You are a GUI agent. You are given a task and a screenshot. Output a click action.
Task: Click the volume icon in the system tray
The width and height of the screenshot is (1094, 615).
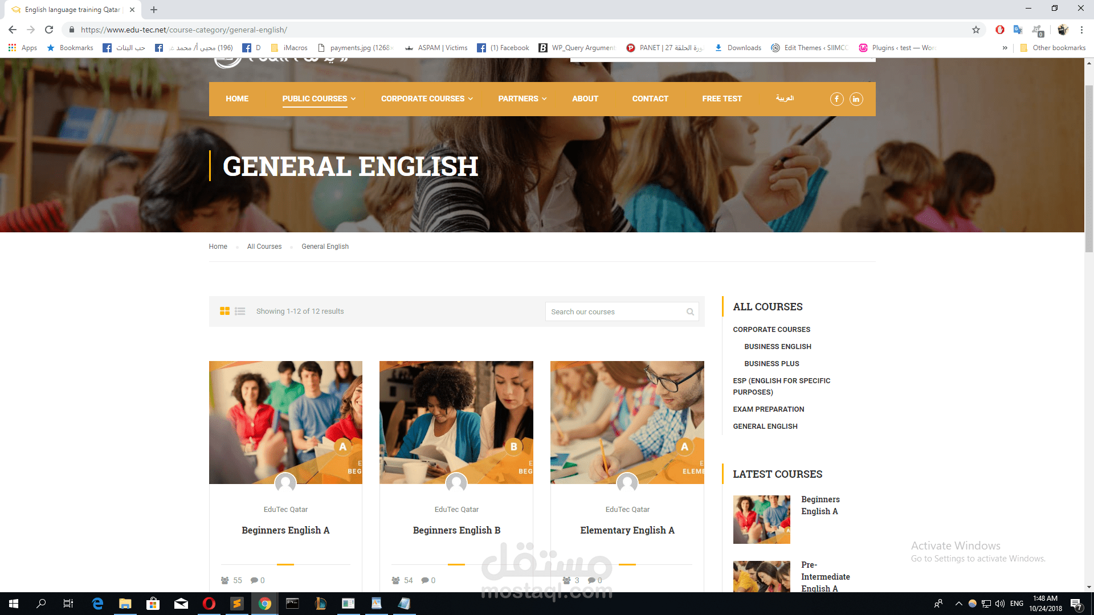click(x=1000, y=604)
